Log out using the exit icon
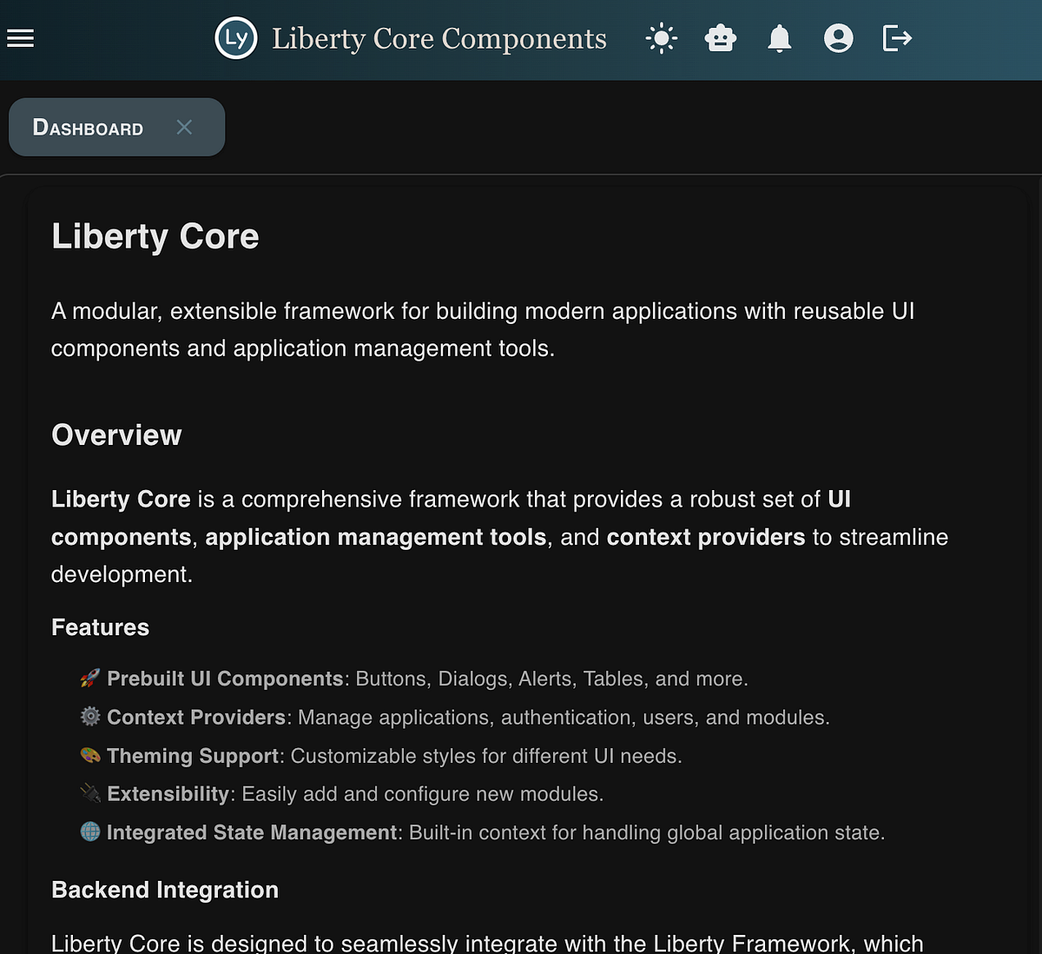1042x954 pixels. point(896,37)
